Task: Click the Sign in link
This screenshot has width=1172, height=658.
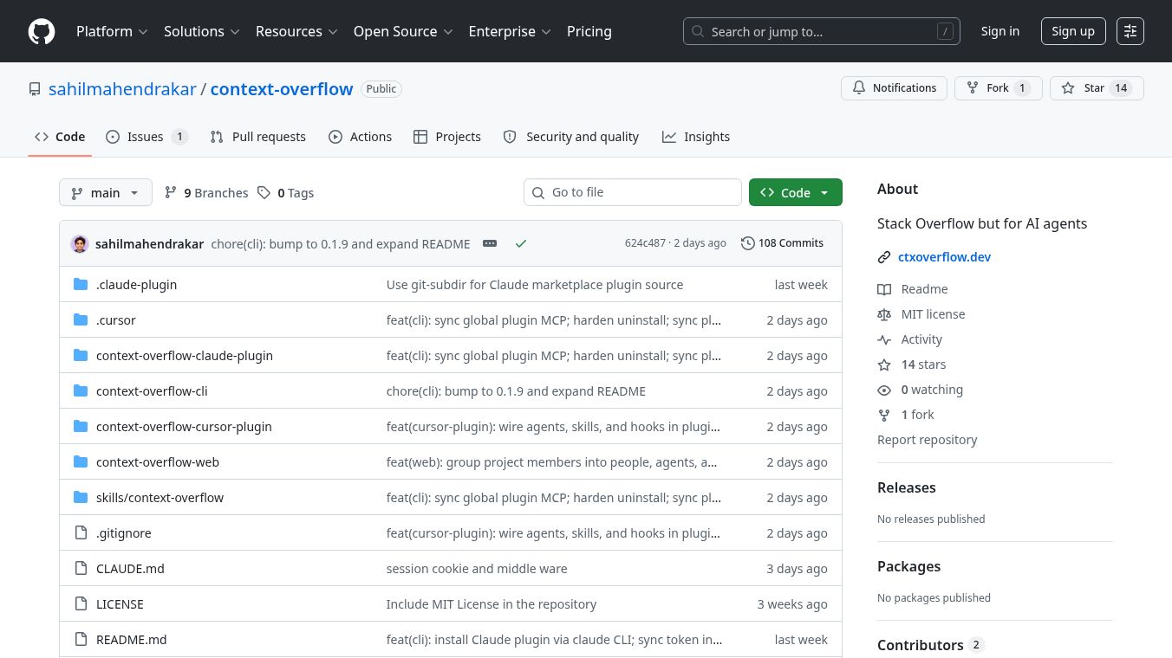Action: (x=1000, y=31)
